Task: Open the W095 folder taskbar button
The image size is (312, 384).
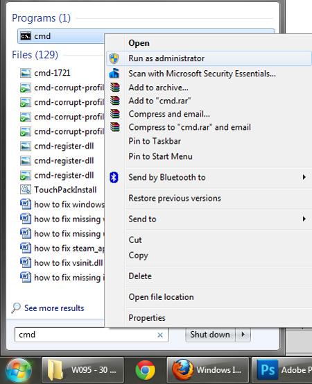Action: point(83,370)
